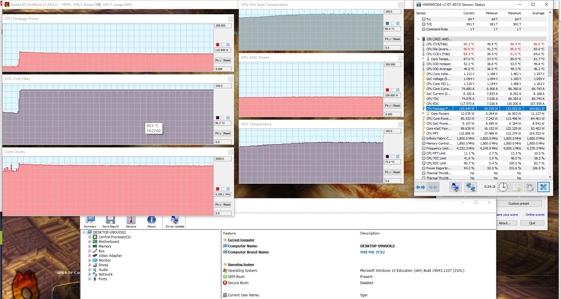Click the dark purple swatch on CPU (Tctl/Tdie)

pyautogui.click(x=217, y=118)
